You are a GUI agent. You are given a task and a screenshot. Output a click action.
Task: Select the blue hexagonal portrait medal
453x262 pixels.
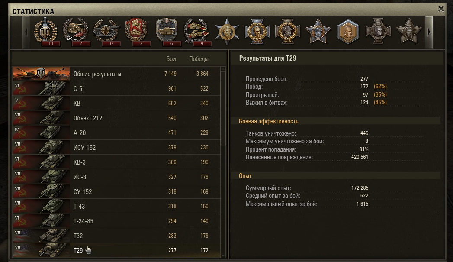click(x=348, y=31)
